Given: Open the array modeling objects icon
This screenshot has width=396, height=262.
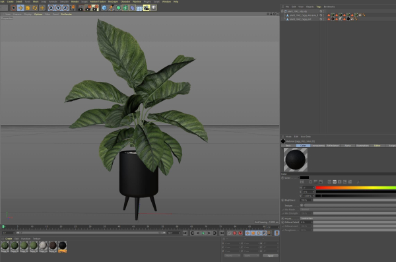Looking at the screenshot, I should [x=125, y=8].
